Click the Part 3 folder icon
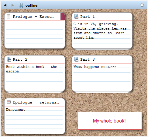The image size is (148, 137). coord(76,59)
